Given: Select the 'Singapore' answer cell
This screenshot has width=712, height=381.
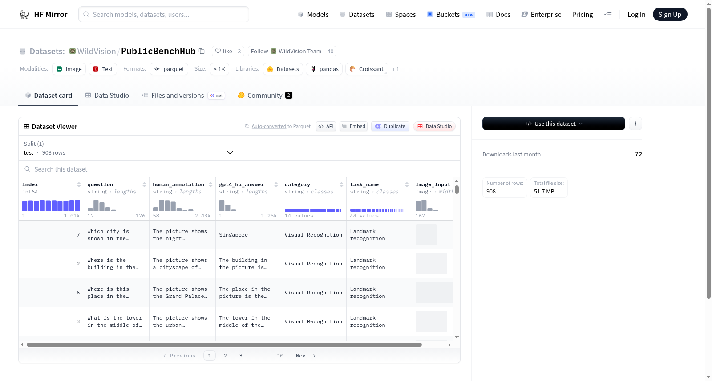Looking at the screenshot, I should point(248,235).
